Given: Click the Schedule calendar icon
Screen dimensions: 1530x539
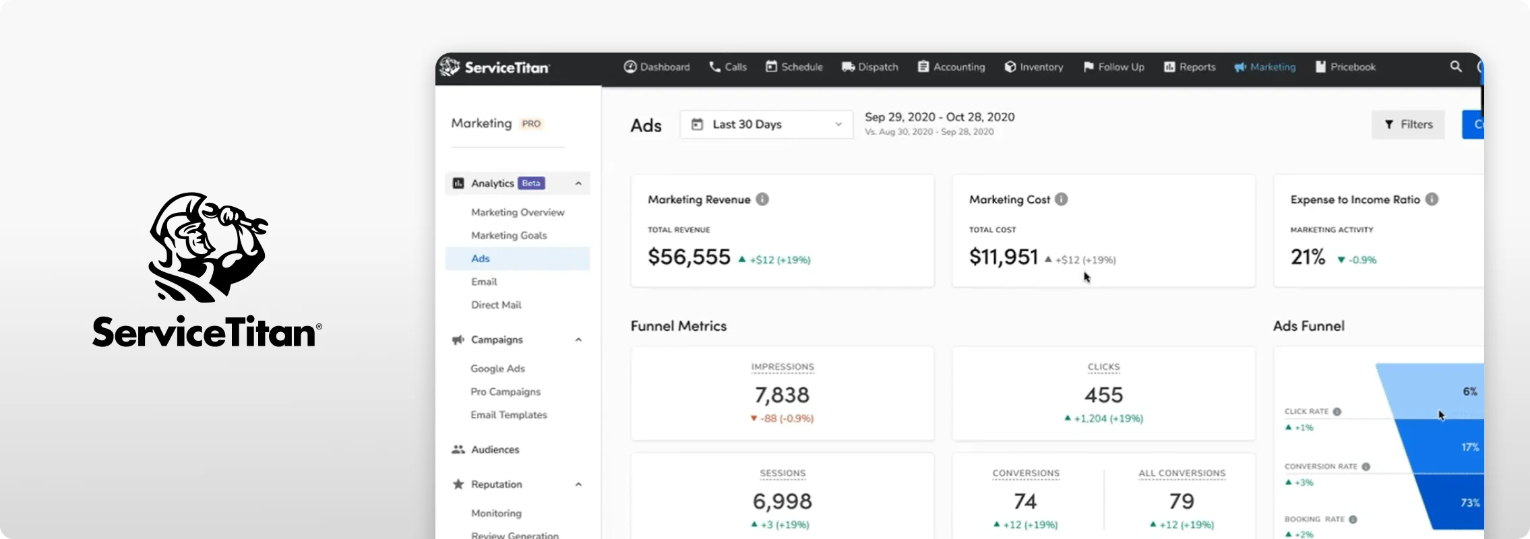Looking at the screenshot, I should click(771, 67).
